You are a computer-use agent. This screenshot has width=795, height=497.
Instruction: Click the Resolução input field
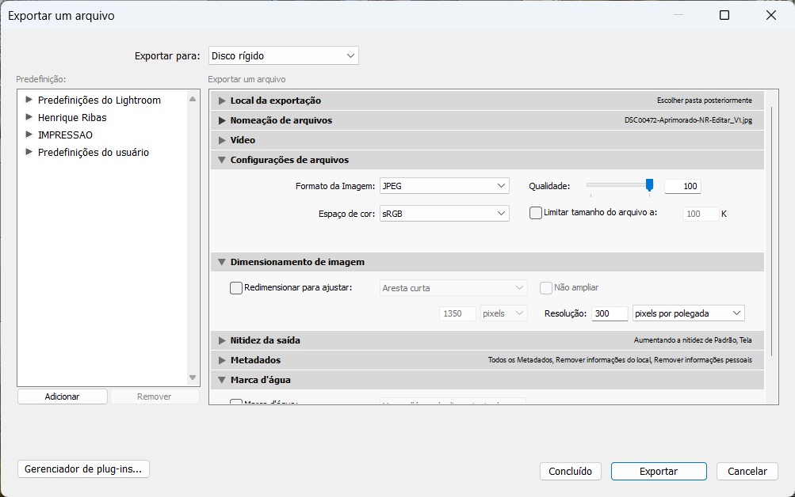point(609,313)
